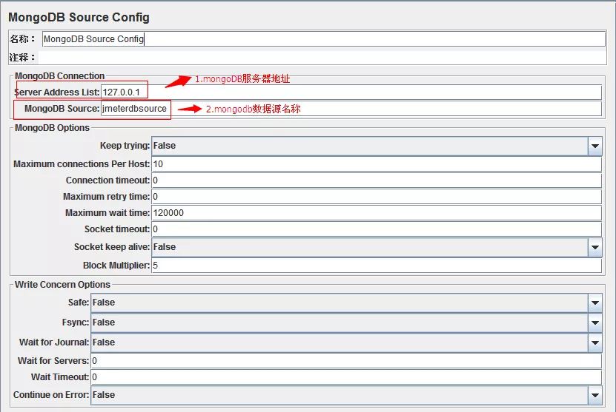Click the MongoDB Connection group label

[x=60, y=75]
